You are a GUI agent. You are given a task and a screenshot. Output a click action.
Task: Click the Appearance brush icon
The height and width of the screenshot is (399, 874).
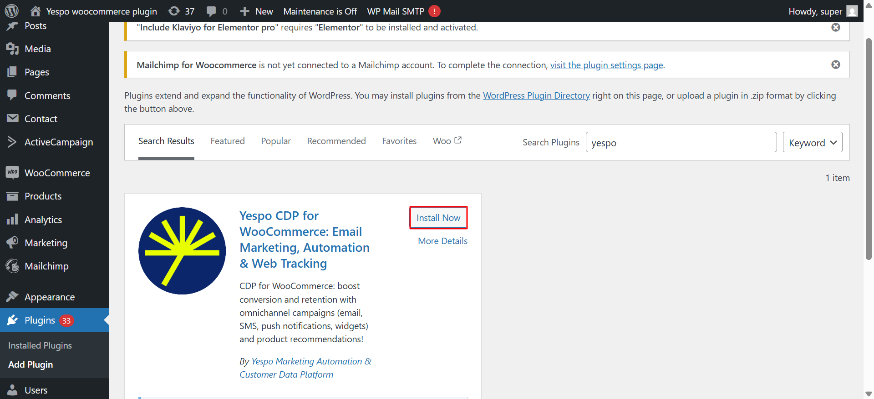12,297
